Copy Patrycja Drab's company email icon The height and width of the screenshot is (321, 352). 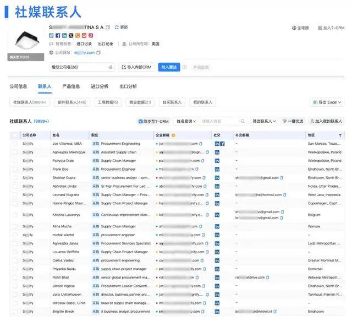click(202, 161)
